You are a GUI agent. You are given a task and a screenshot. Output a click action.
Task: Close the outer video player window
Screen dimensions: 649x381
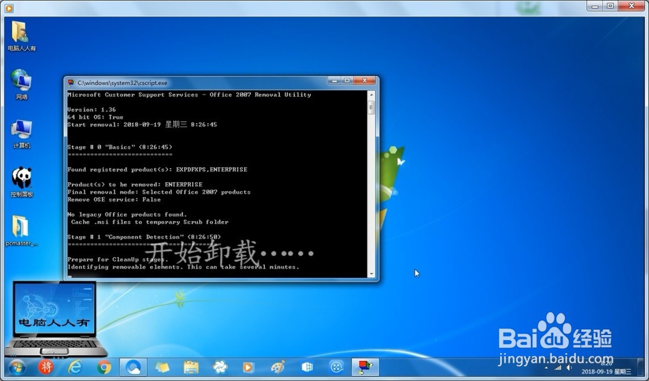631,6
